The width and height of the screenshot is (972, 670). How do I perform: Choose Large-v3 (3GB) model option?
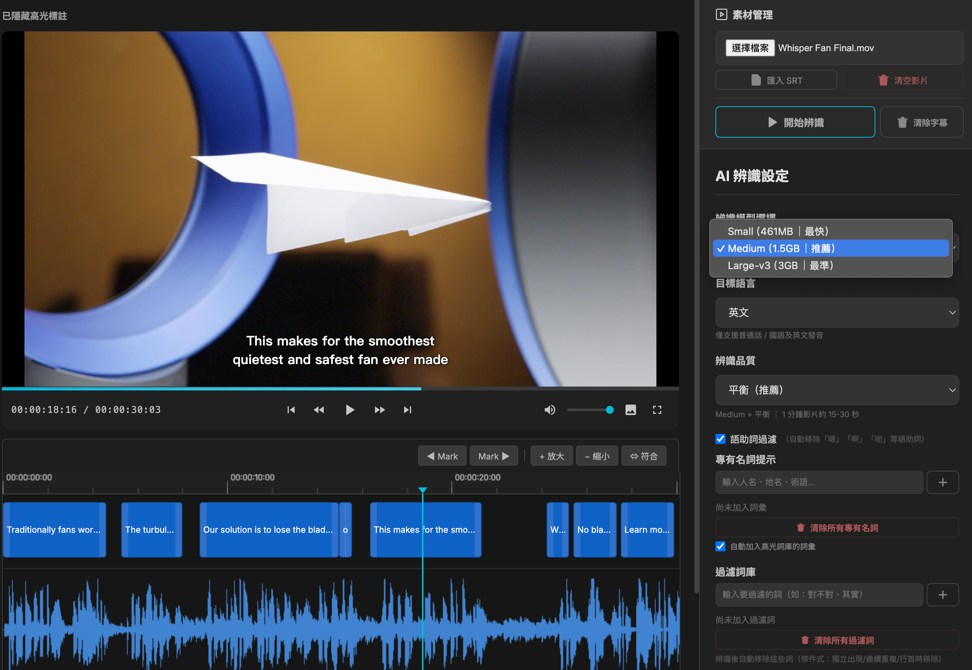[780, 265]
